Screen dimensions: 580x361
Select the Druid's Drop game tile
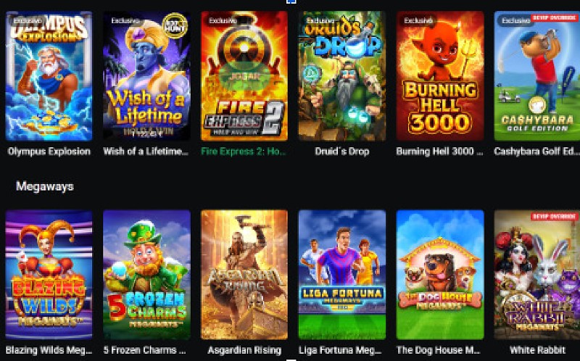click(341, 76)
